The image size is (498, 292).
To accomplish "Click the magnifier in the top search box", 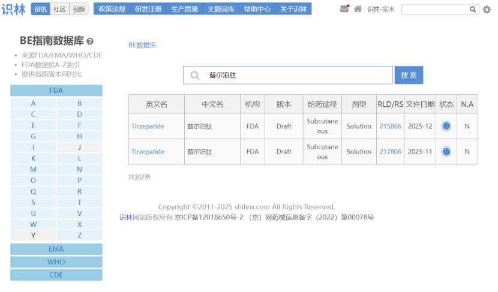I will pos(473,10).
